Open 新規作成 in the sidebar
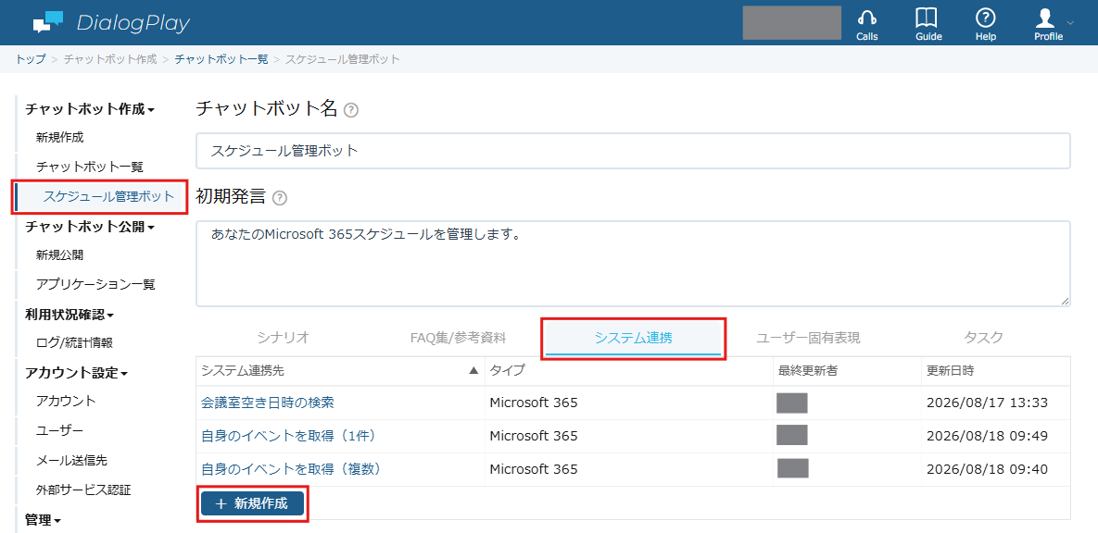This screenshot has width=1098, height=533. [60, 138]
